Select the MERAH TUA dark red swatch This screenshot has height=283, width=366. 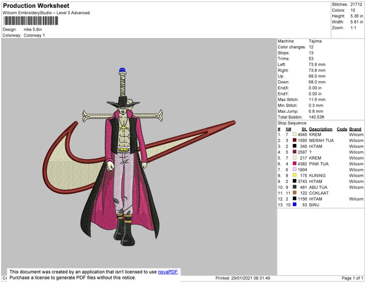point(295,140)
